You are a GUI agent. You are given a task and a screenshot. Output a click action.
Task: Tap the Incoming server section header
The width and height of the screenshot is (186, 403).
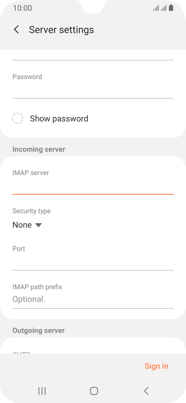(39, 149)
